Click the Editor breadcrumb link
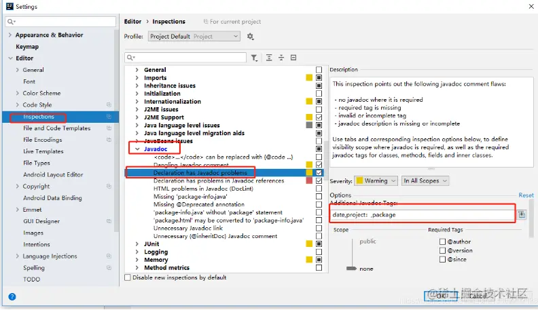The image size is (538, 310). tap(132, 22)
